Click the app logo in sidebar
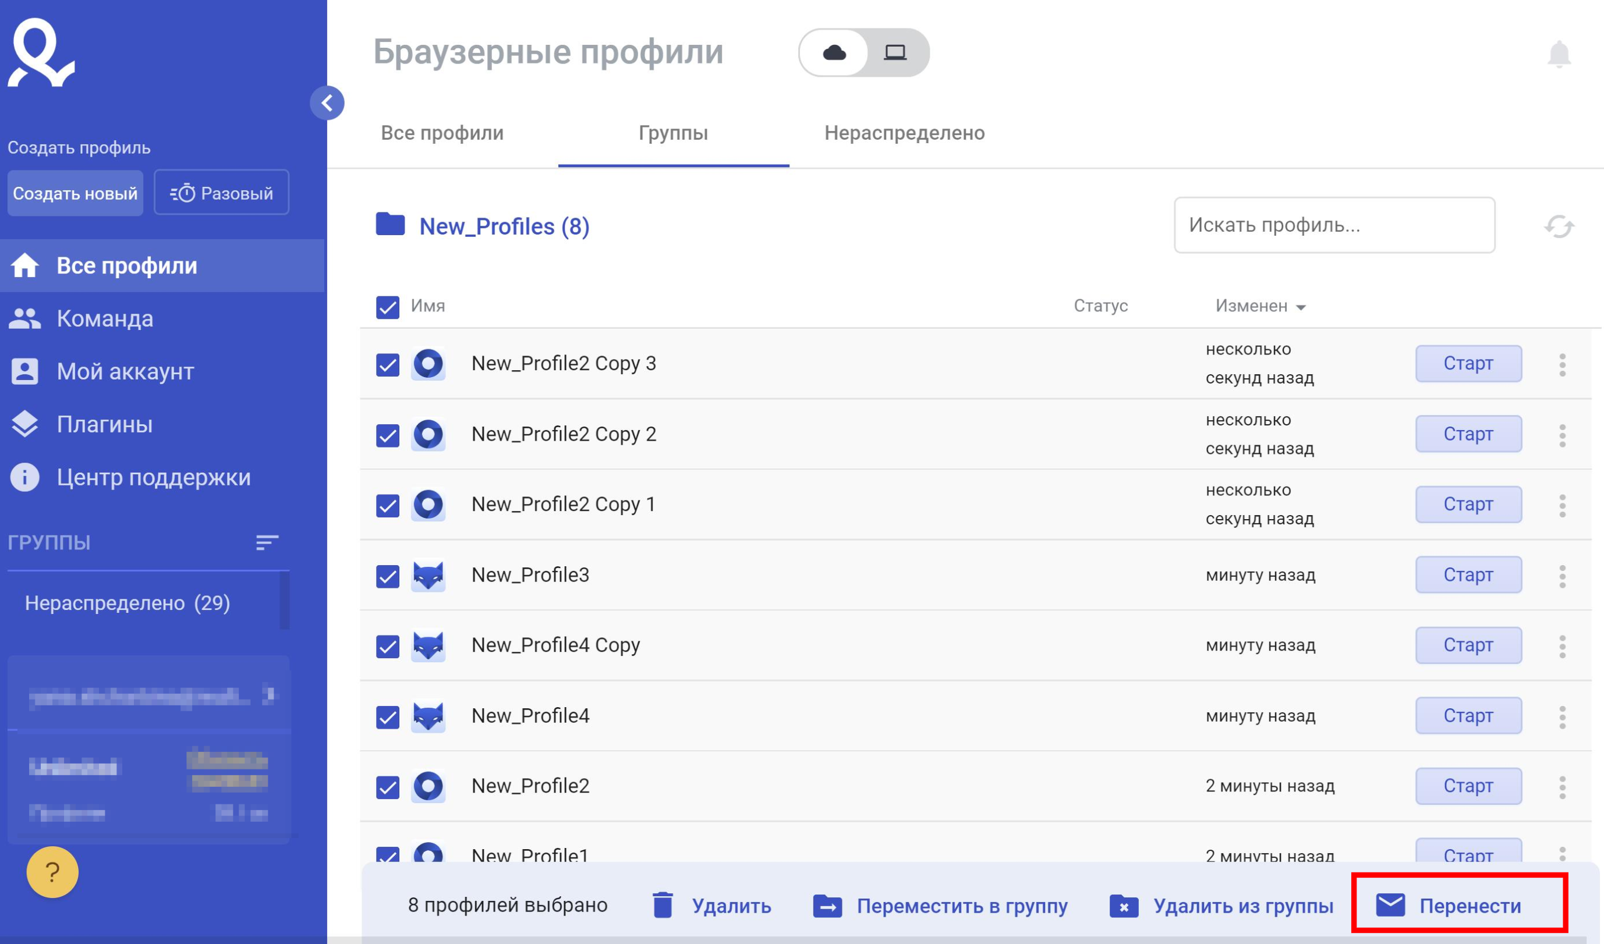 [x=41, y=52]
